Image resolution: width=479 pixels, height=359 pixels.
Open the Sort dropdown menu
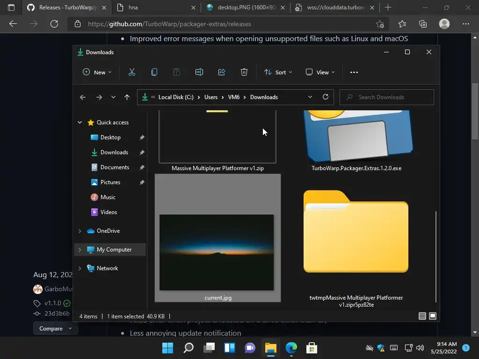pyautogui.click(x=278, y=72)
